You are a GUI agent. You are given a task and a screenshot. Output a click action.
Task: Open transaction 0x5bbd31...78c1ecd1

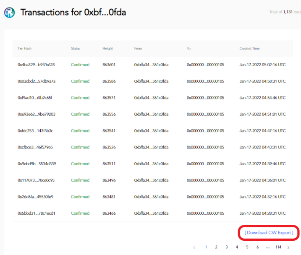37,213
